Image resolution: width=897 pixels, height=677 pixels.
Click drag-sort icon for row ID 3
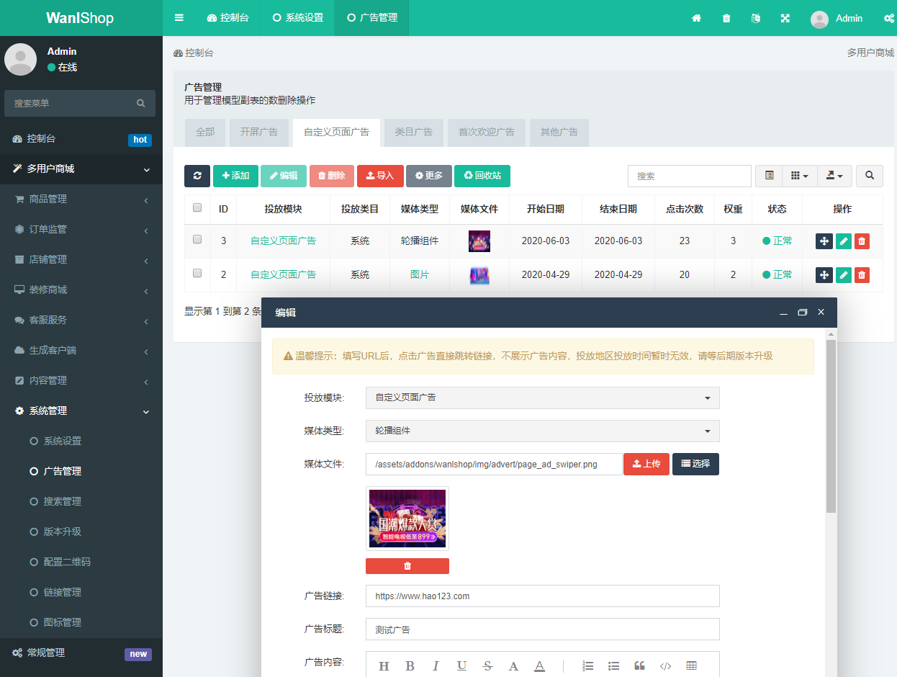pyautogui.click(x=824, y=241)
